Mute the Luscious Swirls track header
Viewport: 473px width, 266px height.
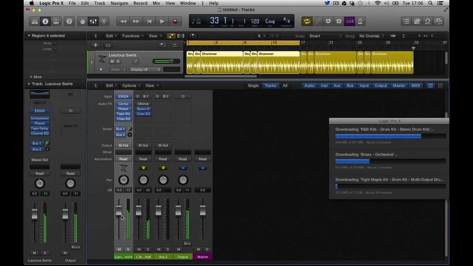click(x=112, y=62)
